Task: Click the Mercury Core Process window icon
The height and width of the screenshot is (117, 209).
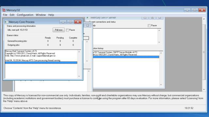Action: [x=6, y=22]
